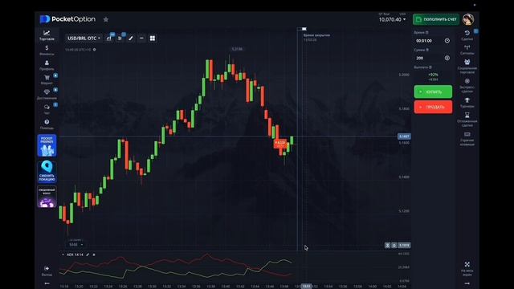
Task: Collapse the ADX indicator panel
Action: coord(63,254)
